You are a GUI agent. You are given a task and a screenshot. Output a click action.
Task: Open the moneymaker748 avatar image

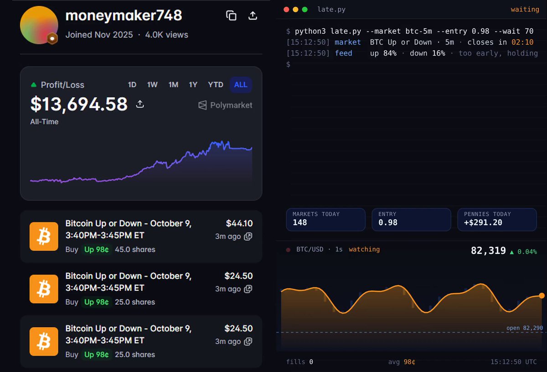point(39,25)
